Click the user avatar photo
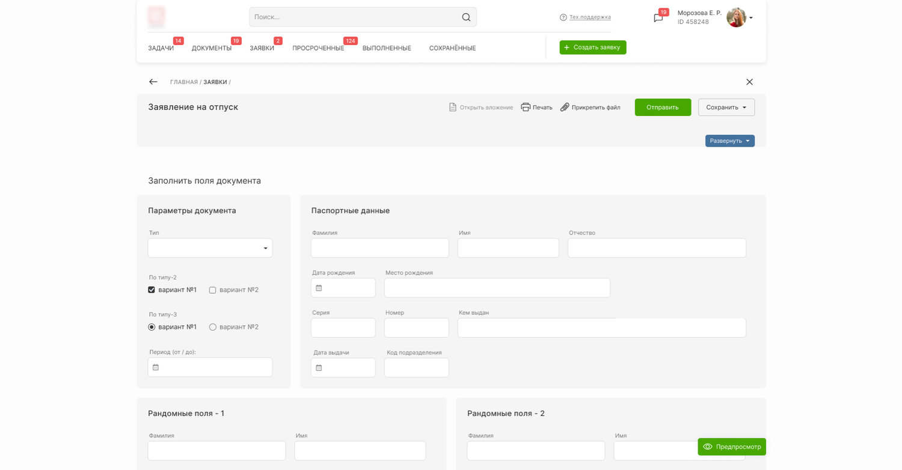 pos(736,17)
